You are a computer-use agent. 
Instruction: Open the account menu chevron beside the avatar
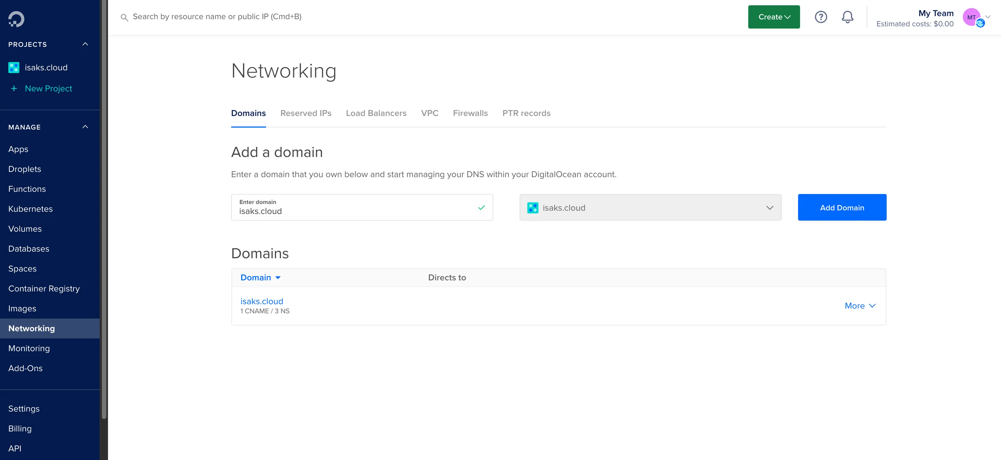pyautogui.click(x=988, y=17)
